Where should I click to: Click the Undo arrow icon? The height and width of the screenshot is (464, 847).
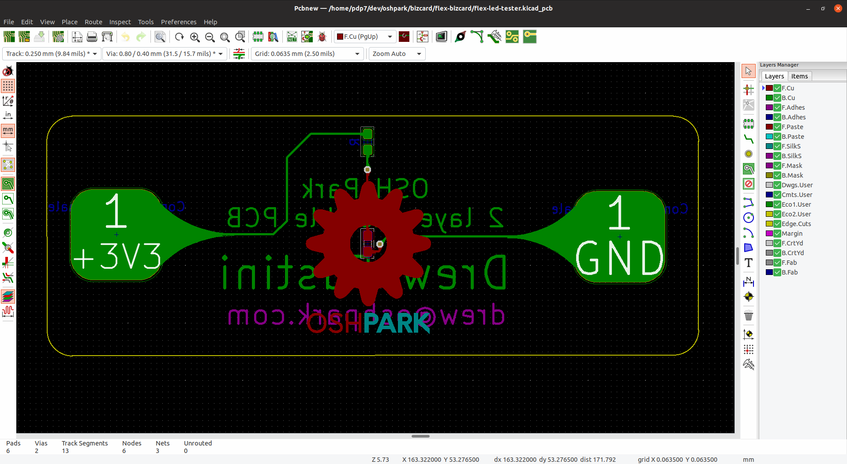click(x=126, y=37)
